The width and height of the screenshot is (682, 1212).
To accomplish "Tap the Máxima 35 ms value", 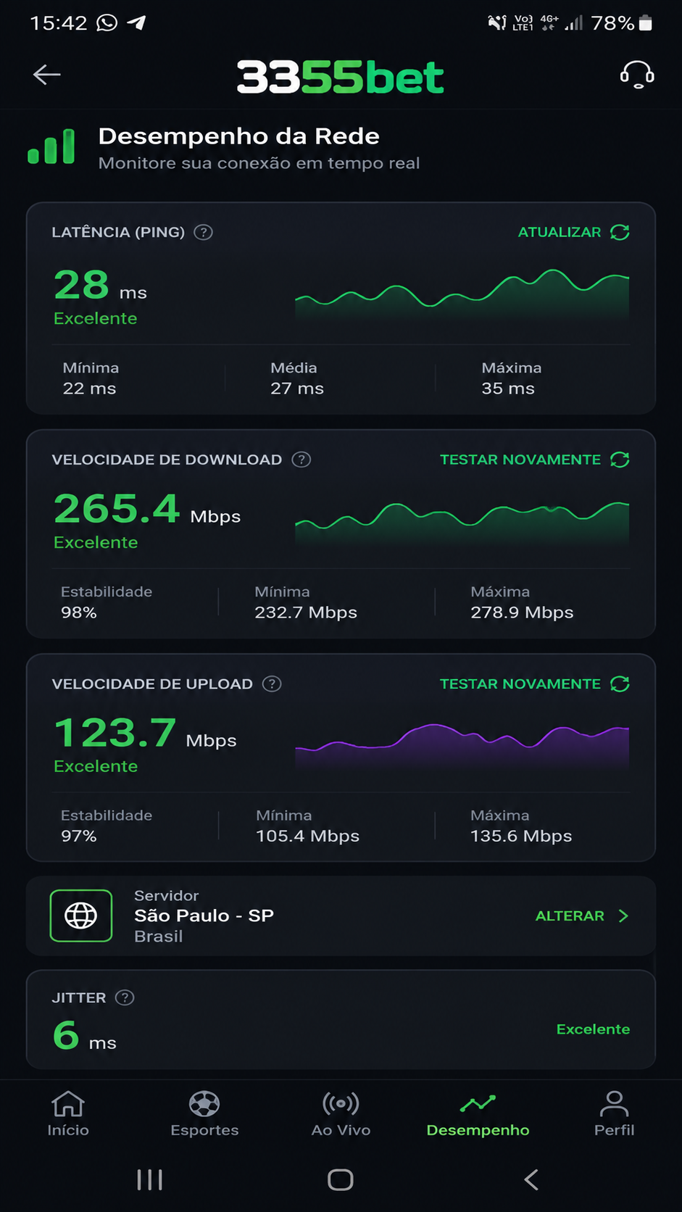I will tap(508, 389).
